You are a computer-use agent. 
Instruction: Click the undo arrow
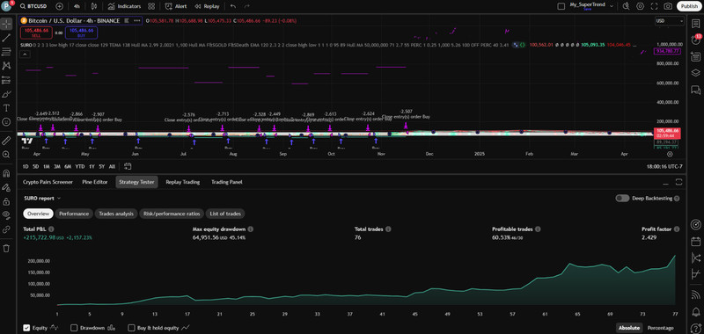(x=232, y=6)
